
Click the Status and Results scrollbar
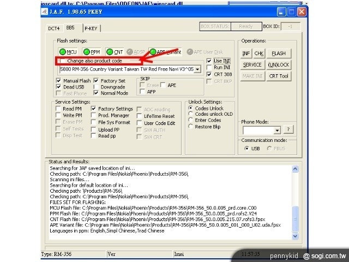pyautogui.click(x=296, y=202)
